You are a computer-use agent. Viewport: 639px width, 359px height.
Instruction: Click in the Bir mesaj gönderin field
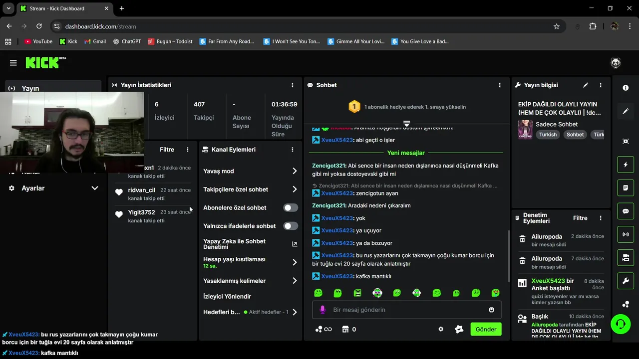407,310
